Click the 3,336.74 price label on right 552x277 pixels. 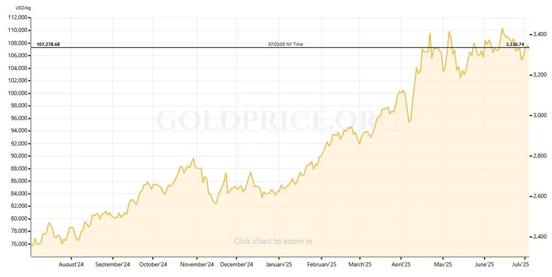517,44
